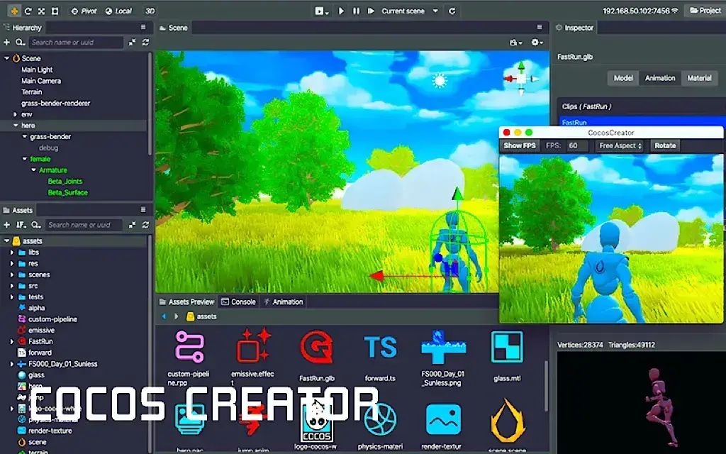The height and width of the screenshot is (454, 726).
Task: Expand the libs folder
Action: 11,253
